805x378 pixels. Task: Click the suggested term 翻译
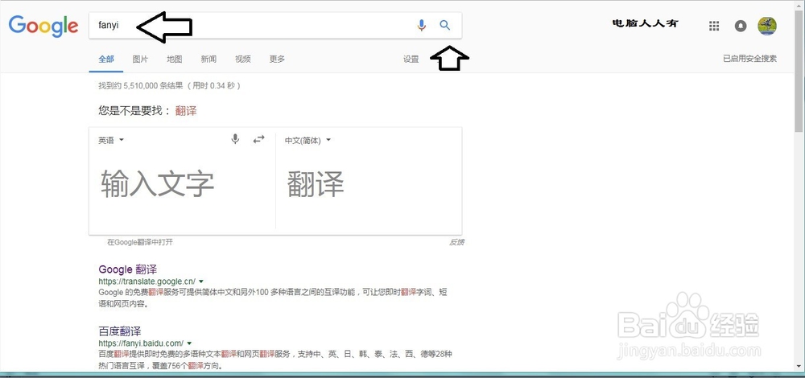[186, 111]
